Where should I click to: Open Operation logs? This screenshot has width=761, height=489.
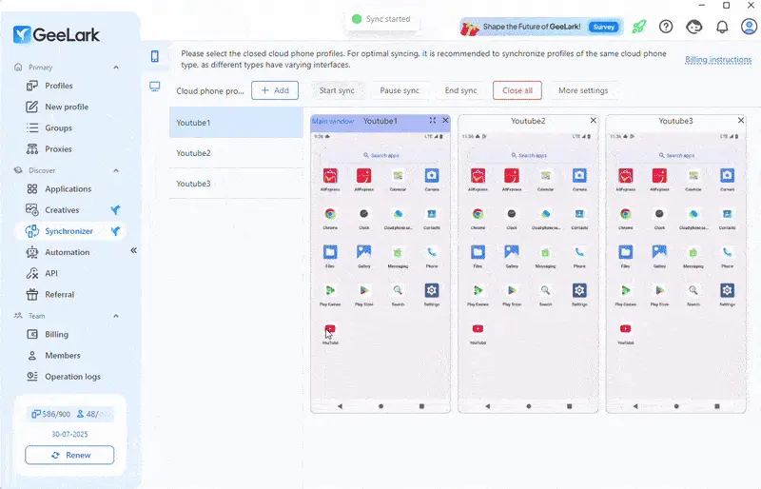point(72,377)
